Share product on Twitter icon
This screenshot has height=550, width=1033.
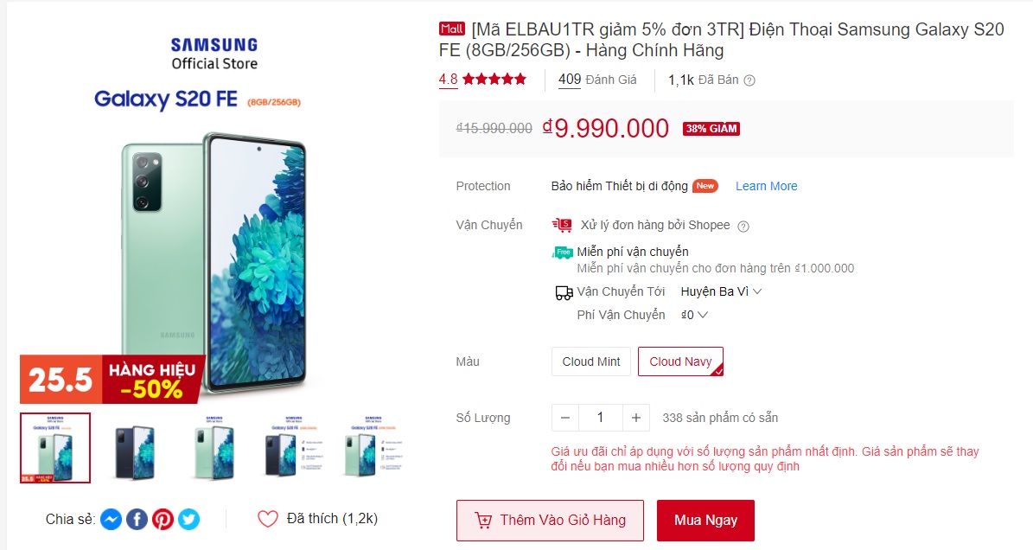pos(188,519)
